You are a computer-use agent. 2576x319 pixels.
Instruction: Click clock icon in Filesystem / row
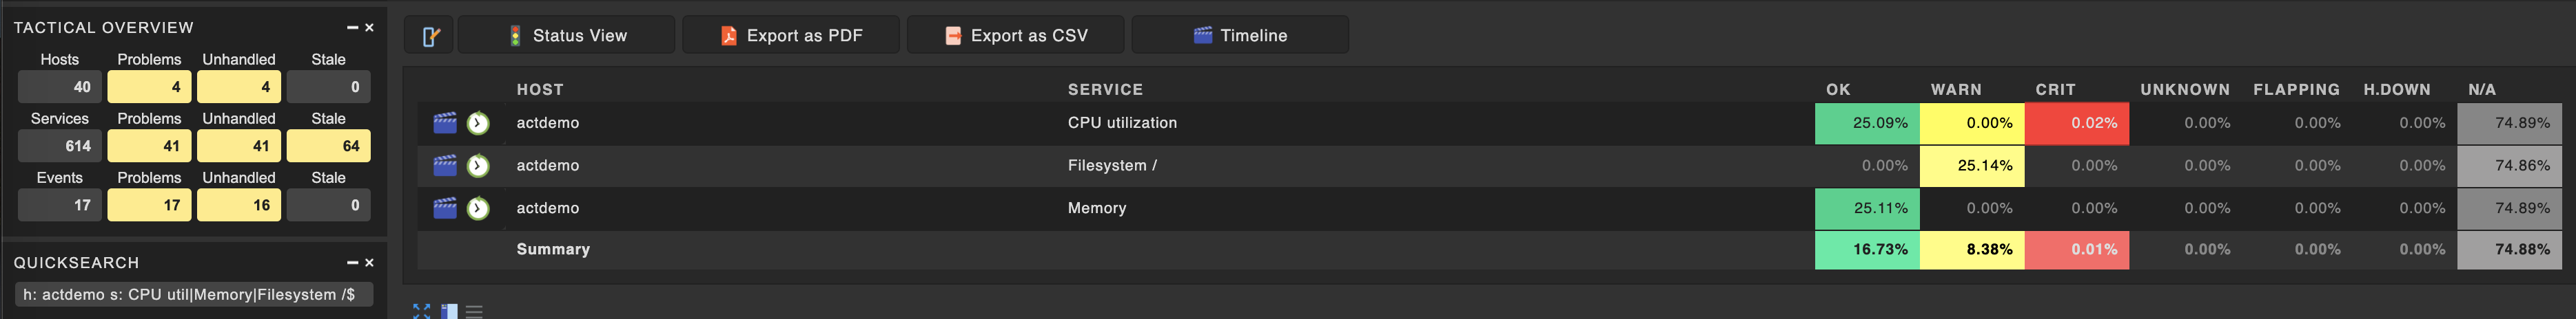click(478, 166)
